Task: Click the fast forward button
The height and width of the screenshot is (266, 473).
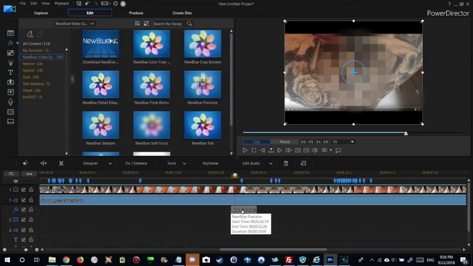Action: click(289, 150)
